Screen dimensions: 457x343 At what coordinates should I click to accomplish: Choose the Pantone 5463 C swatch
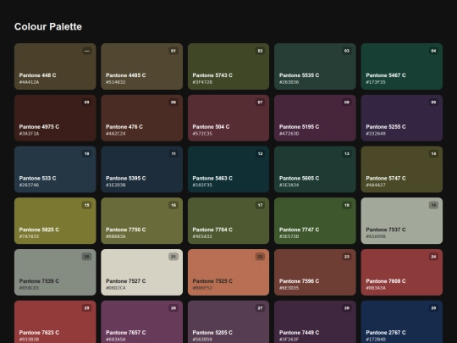[x=228, y=169]
